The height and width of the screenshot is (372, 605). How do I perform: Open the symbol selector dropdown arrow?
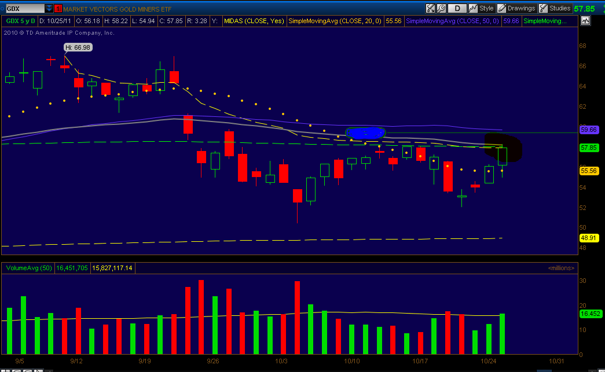49,9
